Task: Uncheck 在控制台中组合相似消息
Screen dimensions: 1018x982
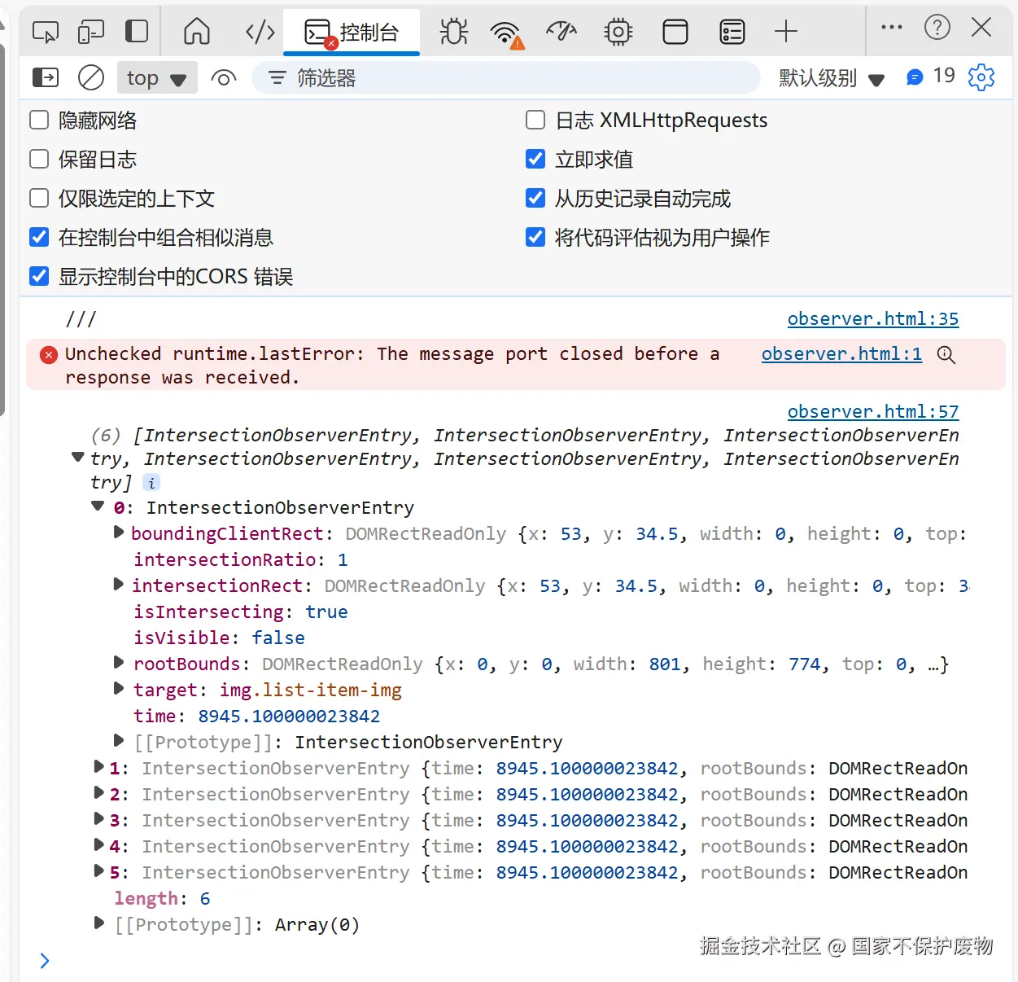Action: [39, 237]
